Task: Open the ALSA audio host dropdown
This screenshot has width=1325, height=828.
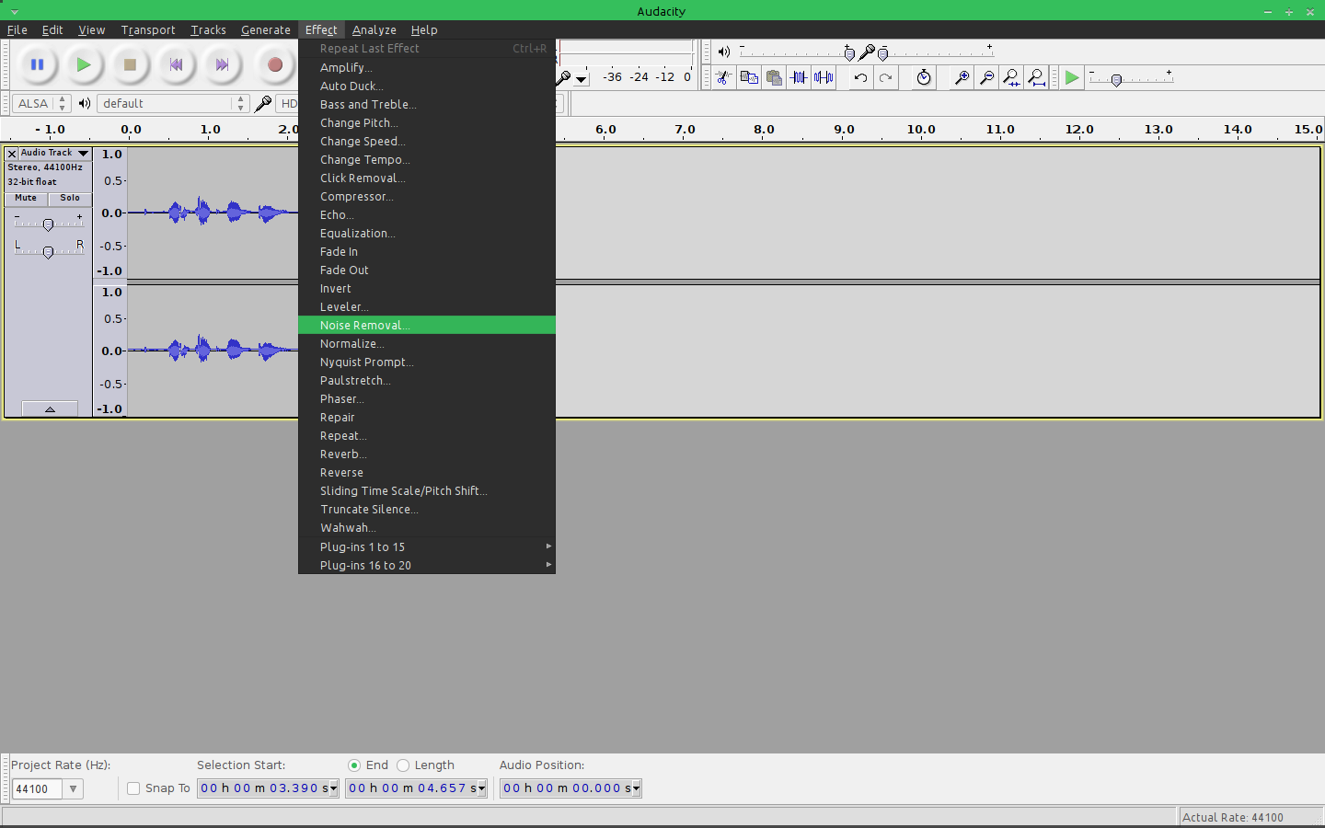Action: click(41, 103)
